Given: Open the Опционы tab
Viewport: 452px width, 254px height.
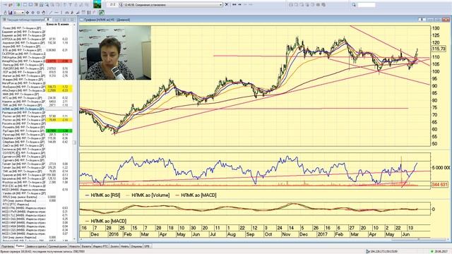Looking at the screenshot, I should pos(136,246).
